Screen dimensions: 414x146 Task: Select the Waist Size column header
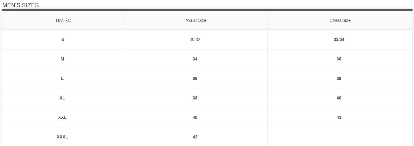coord(196,20)
